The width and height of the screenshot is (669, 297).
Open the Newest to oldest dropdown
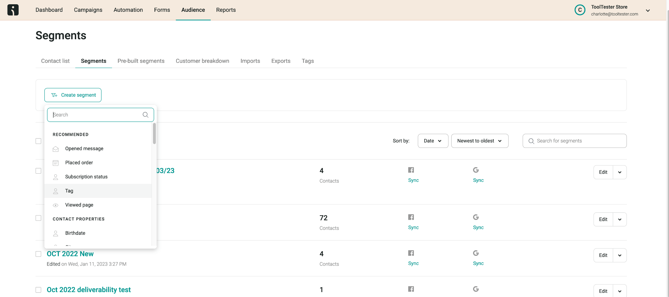(x=480, y=141)
